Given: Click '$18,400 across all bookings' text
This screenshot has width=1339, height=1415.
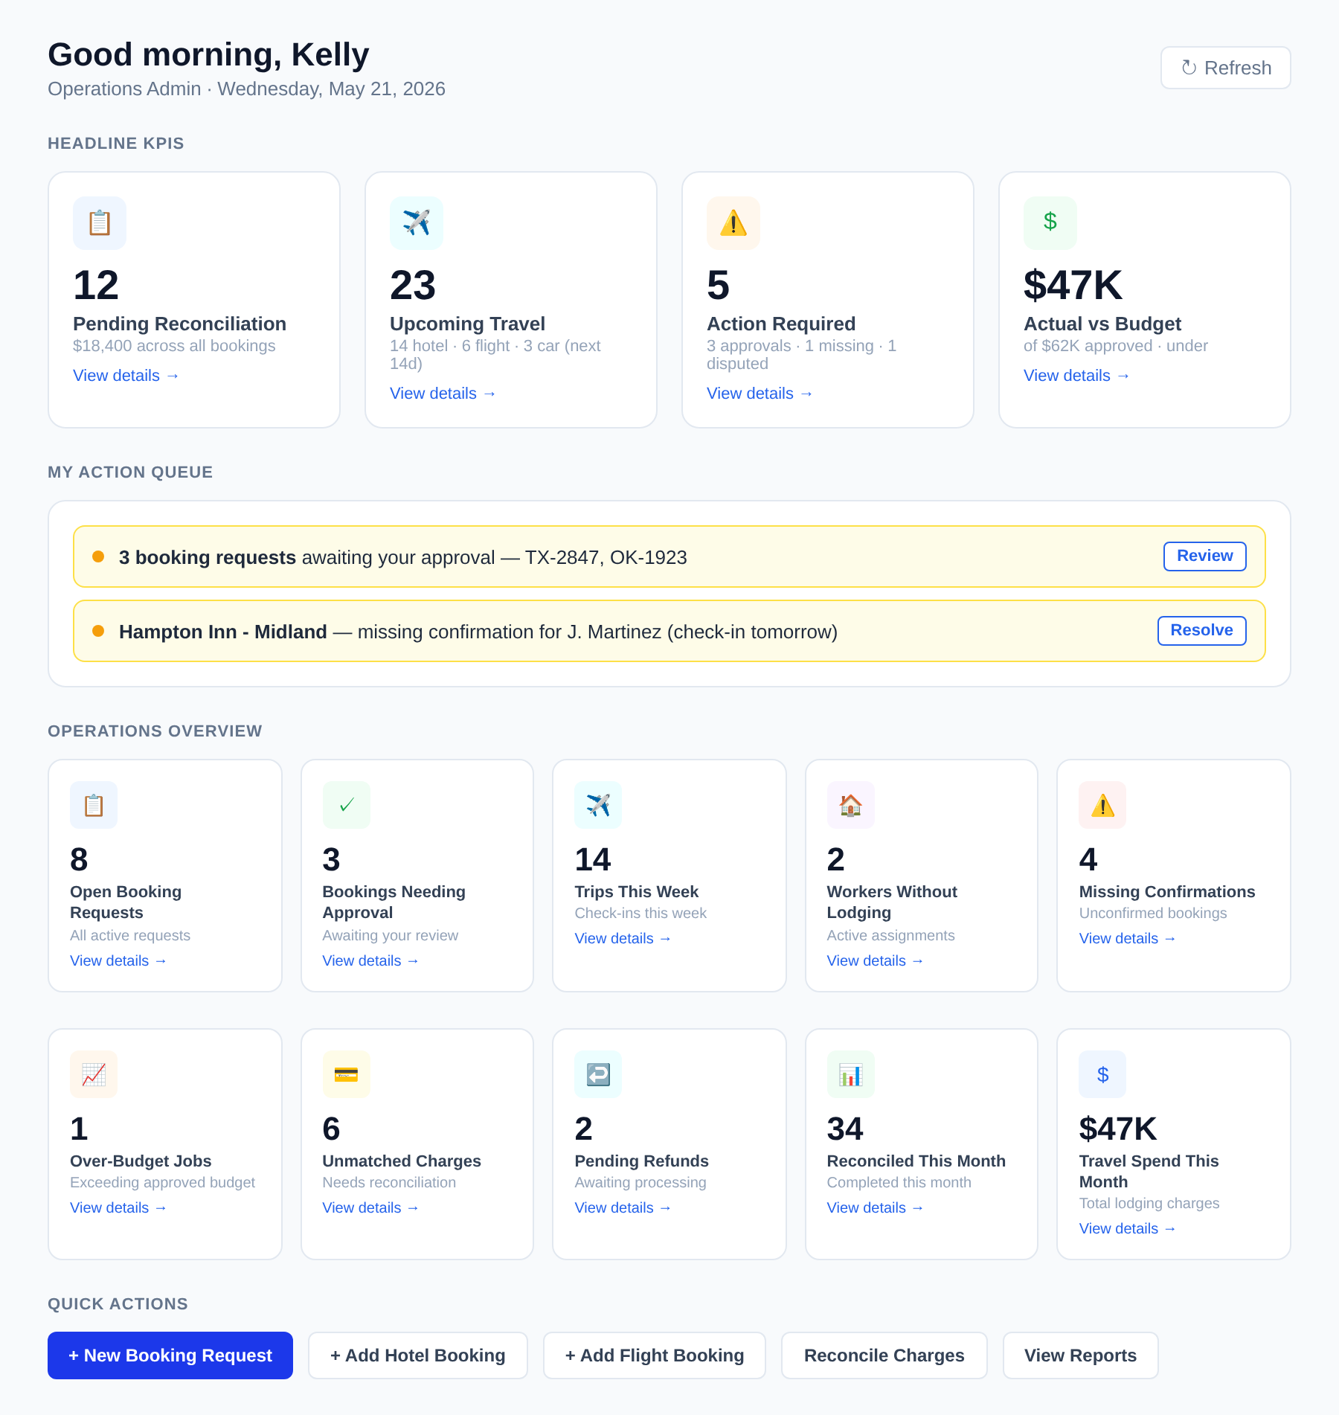Looking at the screenshot, I should point(174,346).
